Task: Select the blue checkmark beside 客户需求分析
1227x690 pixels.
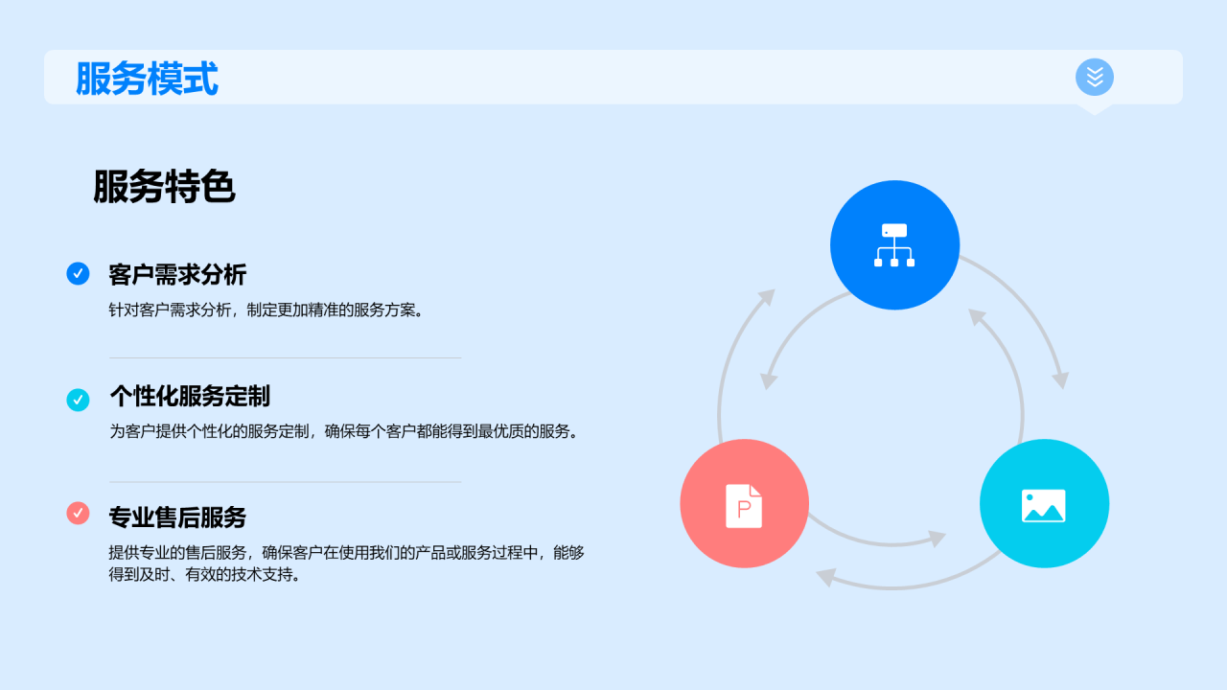Action: pyautogui.click(x=78, y=274)
